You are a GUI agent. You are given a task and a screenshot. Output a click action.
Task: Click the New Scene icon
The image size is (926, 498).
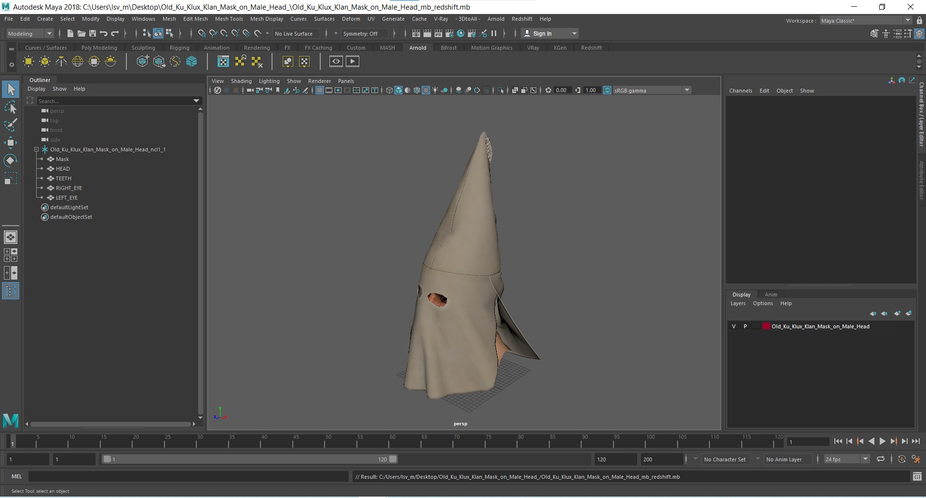[70, 33]
